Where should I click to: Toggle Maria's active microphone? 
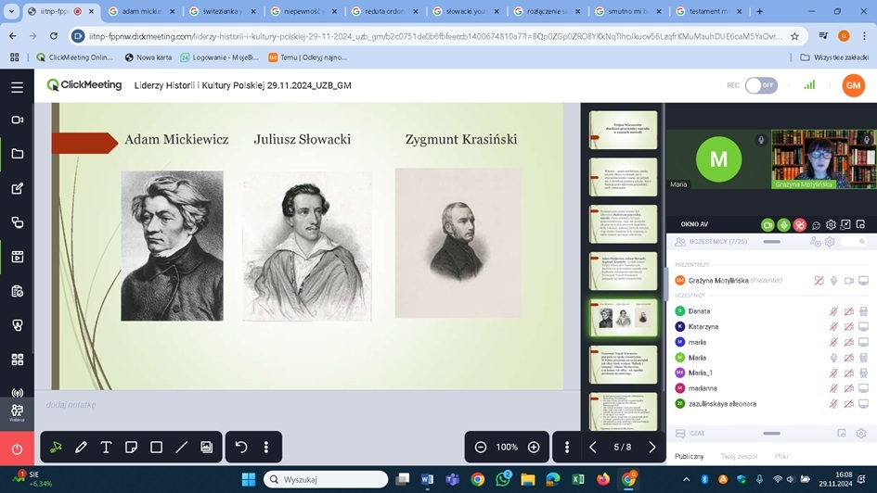point(833,358)
